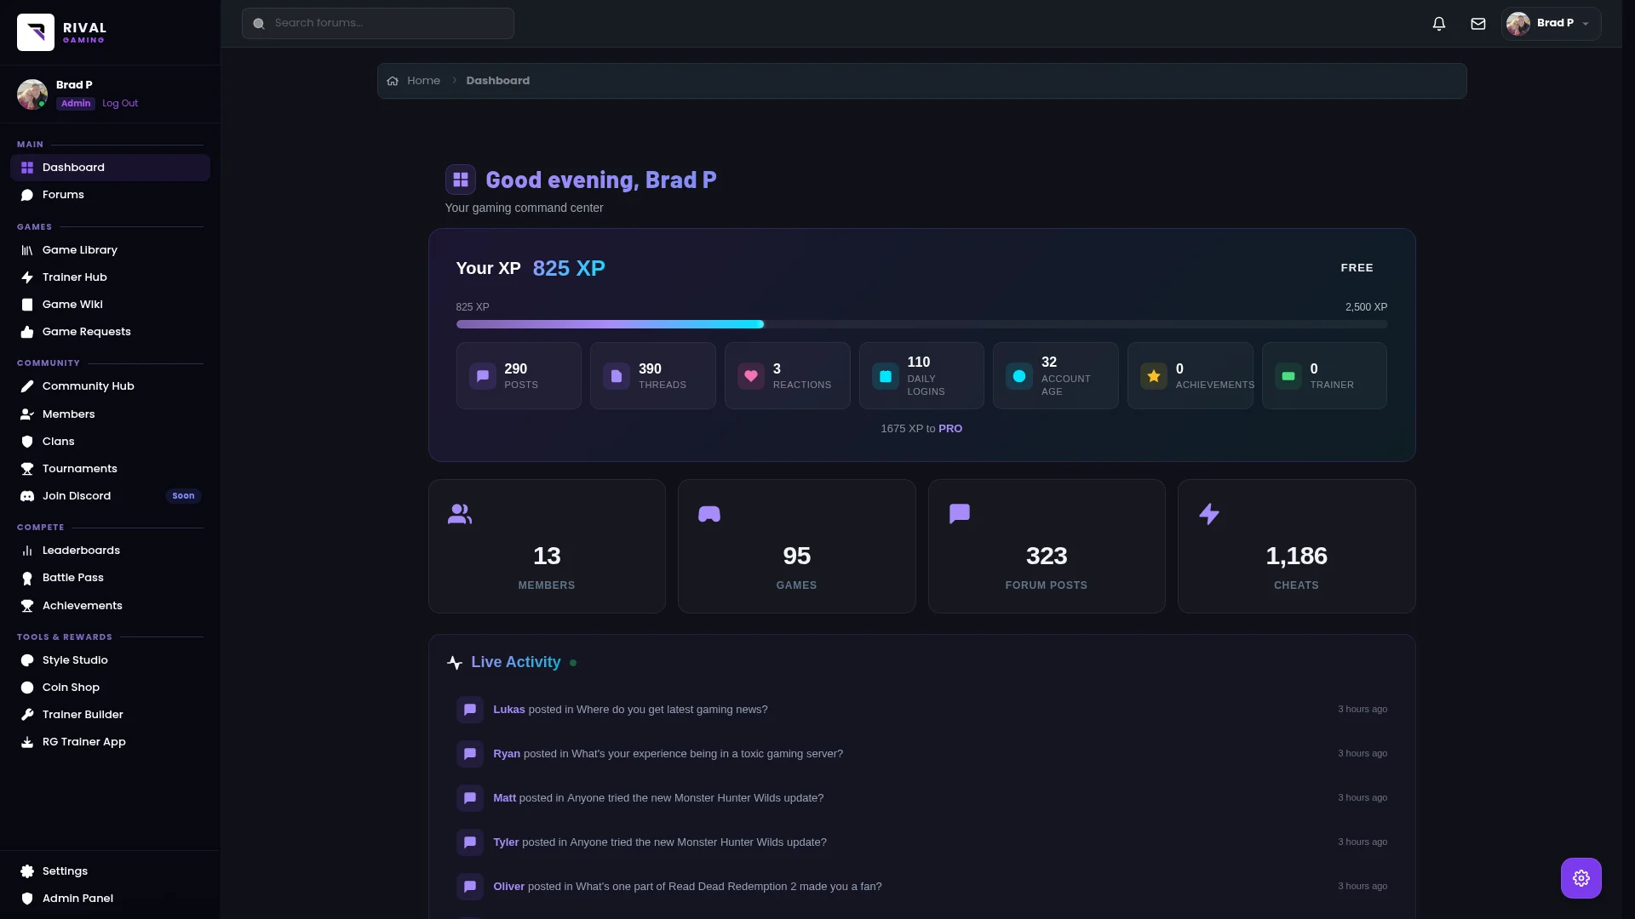This screenshot has height=919, width=1635.
Task: Click the home icon in breadcrumb
Action: (x=393, y=81)
